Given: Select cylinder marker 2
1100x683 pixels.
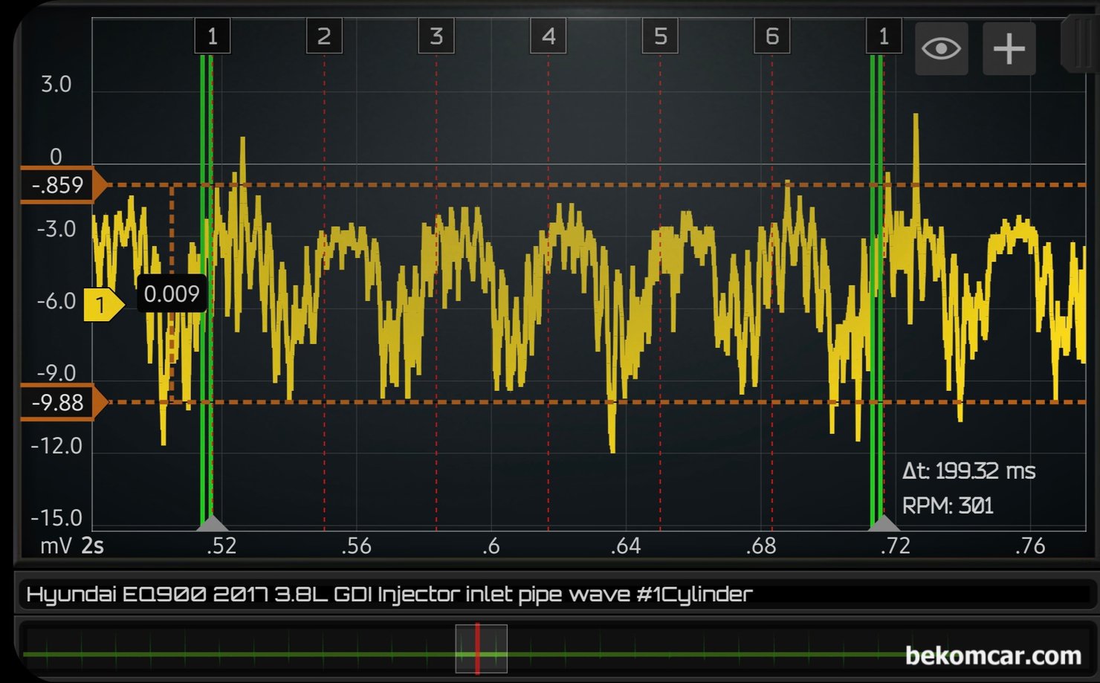Looking at the screenshot, I should tap(324, 35).
